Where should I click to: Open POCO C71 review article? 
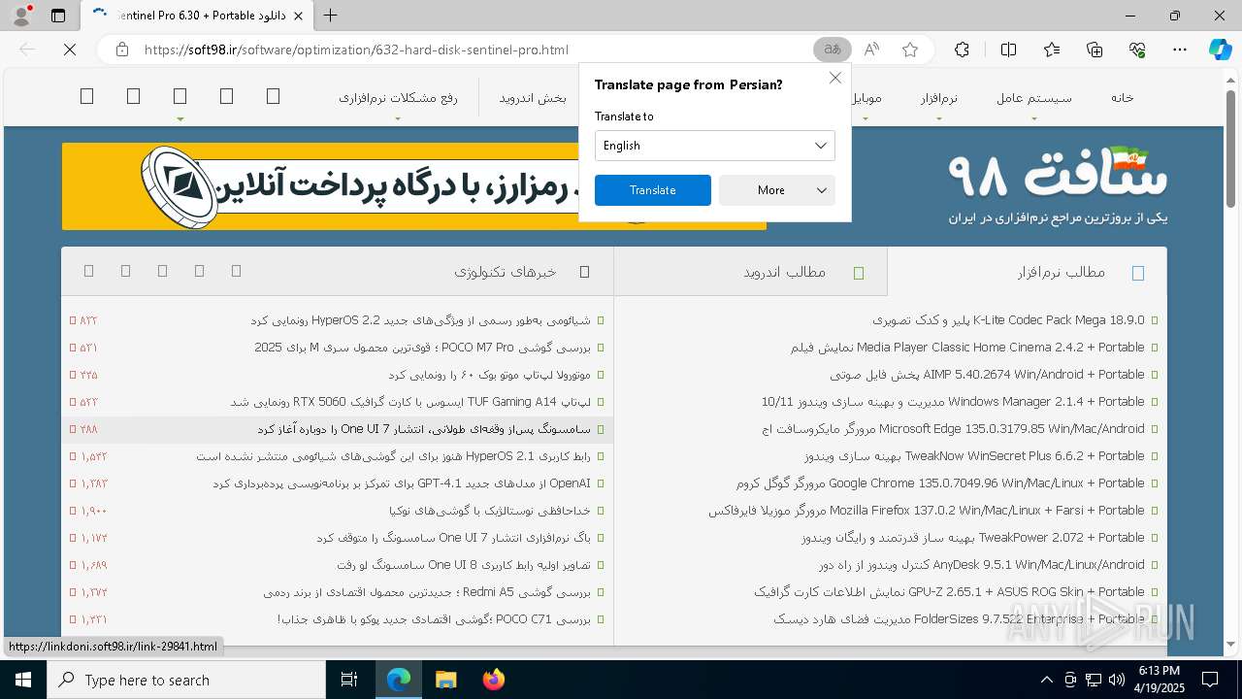coord(434,619)
